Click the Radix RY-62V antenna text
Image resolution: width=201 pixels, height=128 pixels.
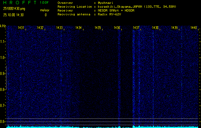coord(109,14)
